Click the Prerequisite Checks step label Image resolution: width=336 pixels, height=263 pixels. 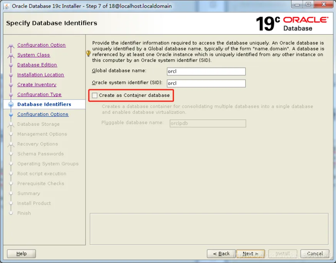pyautogui.click(x=41, y=183)
